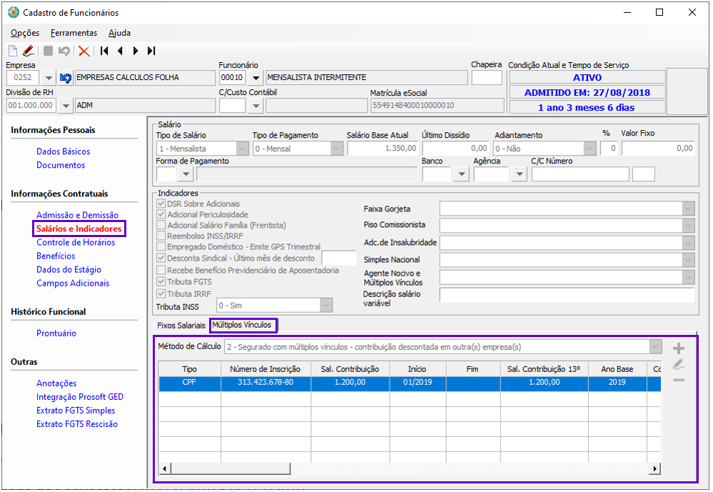Click the red X delete icon
The image size is (713, 492).
84,51
